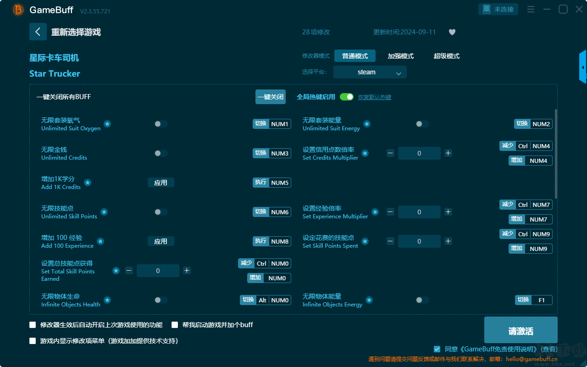Increase Set Credits Multiplier with plus
The height and width of the screenshot is (367, 587).
(448, 153)
